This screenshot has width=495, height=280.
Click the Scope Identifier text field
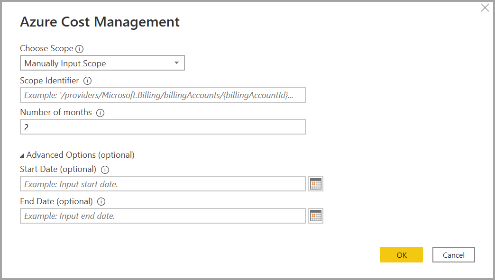click(x=163, y=95)
